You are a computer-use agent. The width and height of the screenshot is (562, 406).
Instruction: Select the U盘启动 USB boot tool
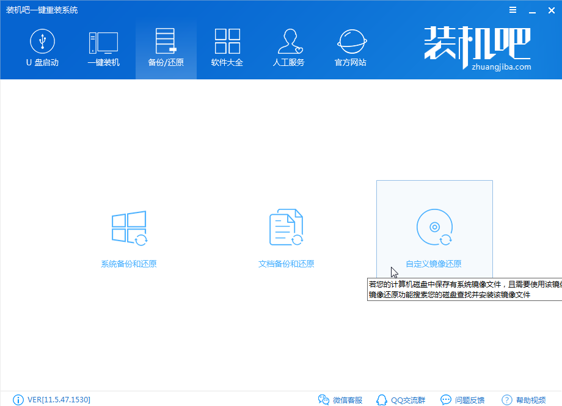click(x=42, y=48)
